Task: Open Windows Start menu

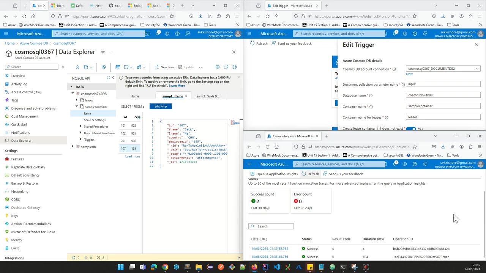Action: [x=121, y=267]
